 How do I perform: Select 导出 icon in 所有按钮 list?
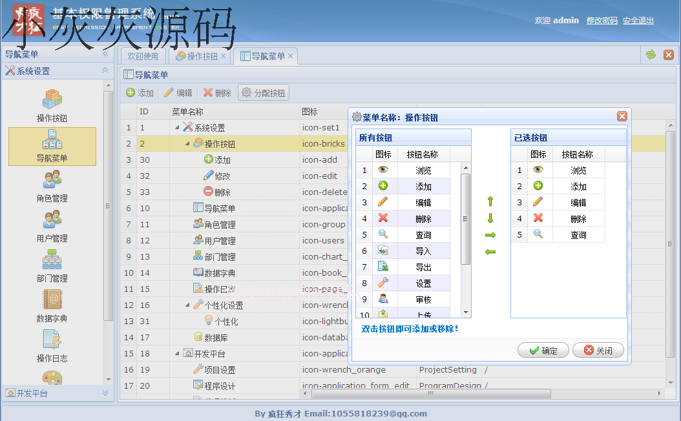pos(382,266)
